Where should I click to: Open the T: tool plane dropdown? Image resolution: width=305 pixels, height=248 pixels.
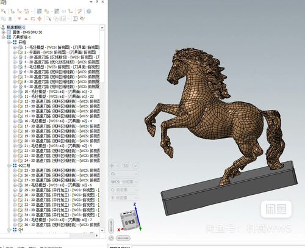(124, 198)
